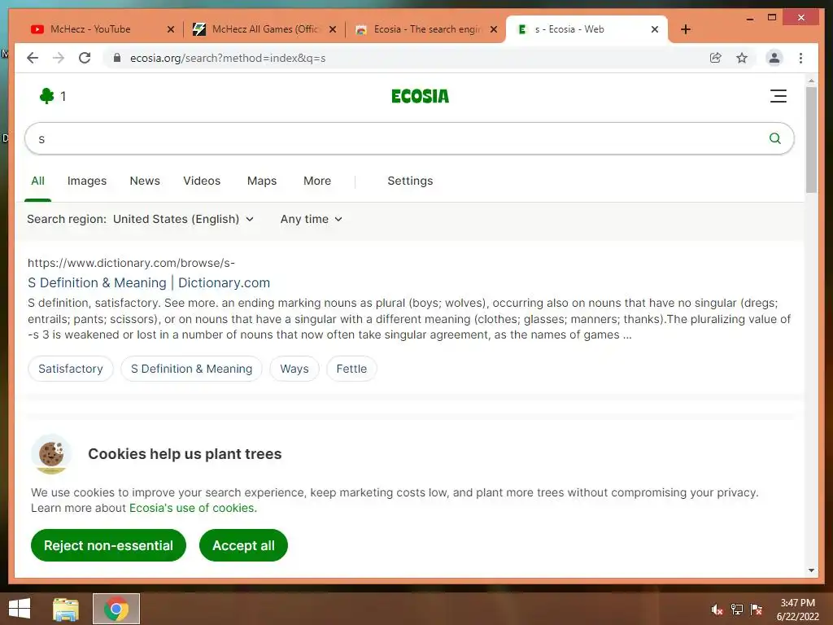This screenshot has width=833, height=625.
Task: Expand the Search region dropdown
Action: pyautogui.click(x=183, y=219)
